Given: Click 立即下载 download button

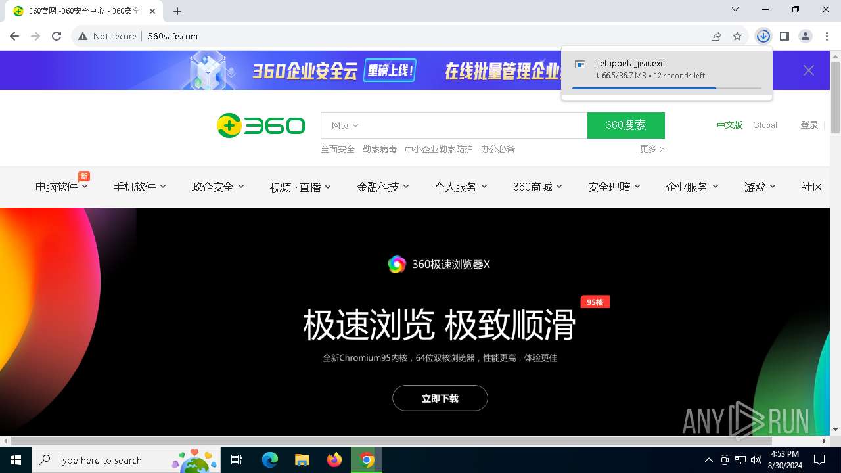Looking at the screenshot, I should click(440, 398).
